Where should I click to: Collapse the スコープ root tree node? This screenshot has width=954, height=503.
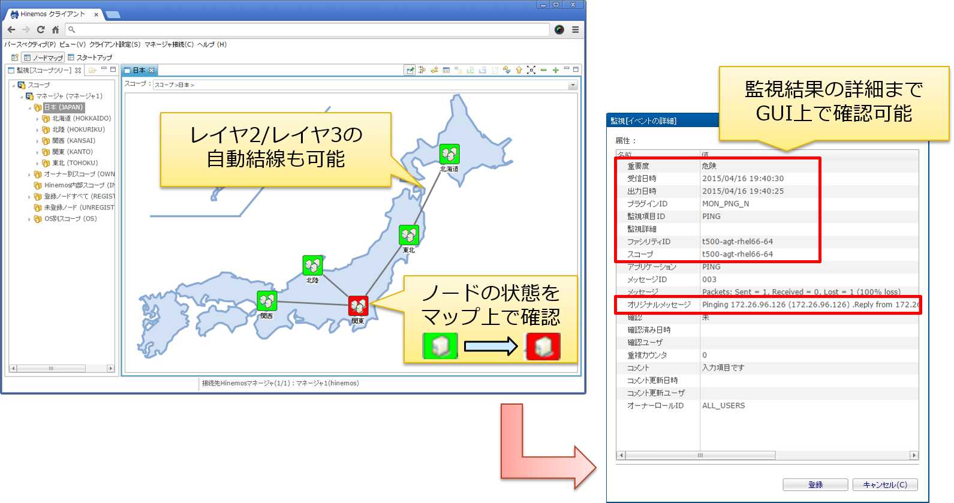pos(14,85)
